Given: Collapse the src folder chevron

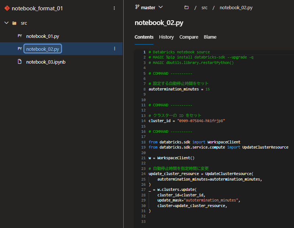Looking at the screenshot, I should (6, 23).
